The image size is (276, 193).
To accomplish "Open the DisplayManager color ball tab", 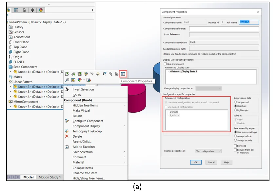I will (41, 10).
